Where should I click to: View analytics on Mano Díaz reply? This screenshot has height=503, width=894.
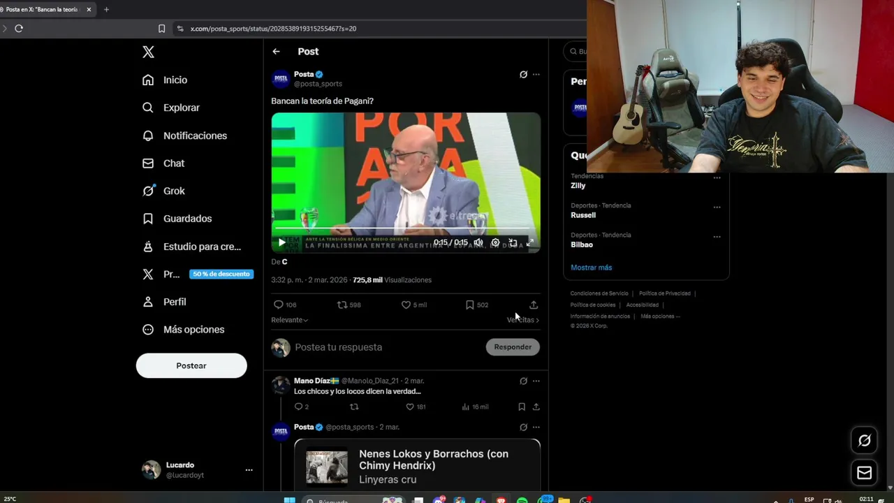tap(475, 407)
